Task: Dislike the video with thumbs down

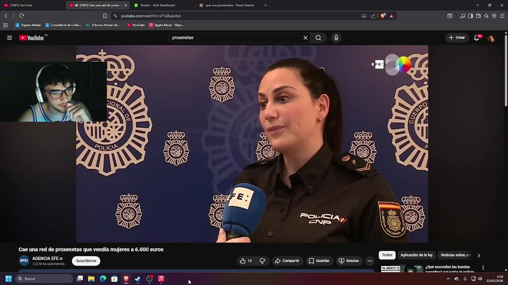Action: 262,261
